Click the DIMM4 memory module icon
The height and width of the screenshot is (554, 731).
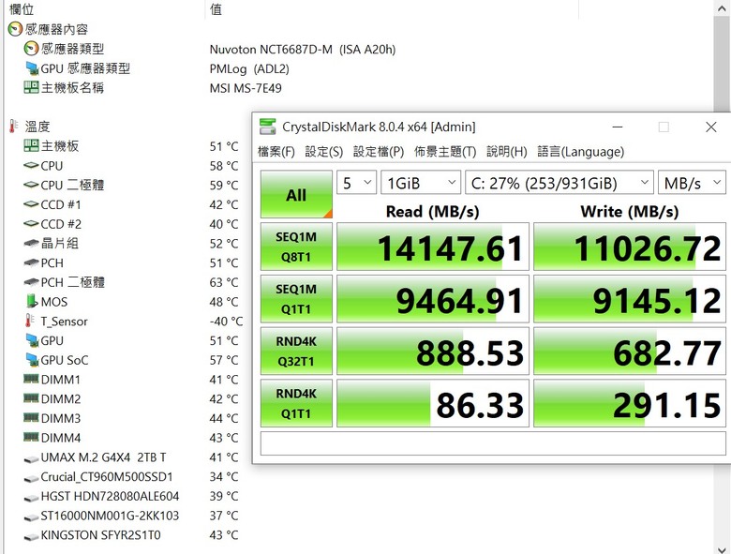[x=31, y=437]
